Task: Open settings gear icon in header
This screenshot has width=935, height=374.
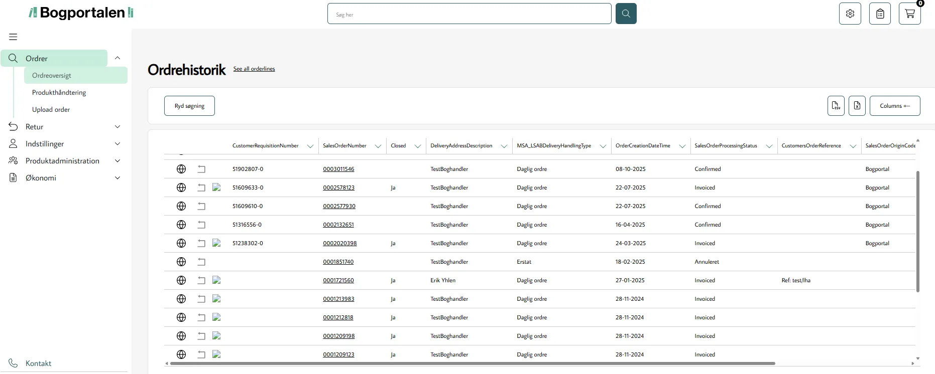Action: tap(850, 14)
